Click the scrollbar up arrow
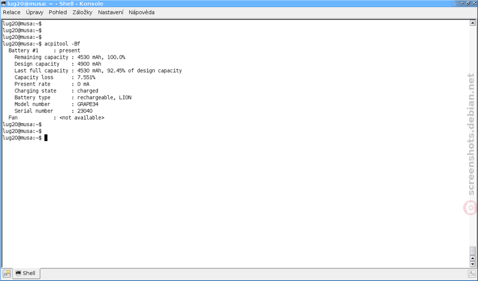This screenshot has width=478, height=281. (473, 23)
